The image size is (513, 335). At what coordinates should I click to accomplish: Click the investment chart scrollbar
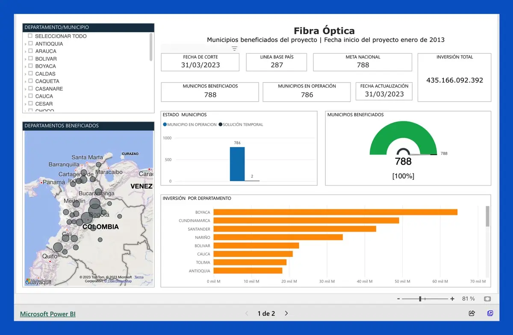(487, 216)
